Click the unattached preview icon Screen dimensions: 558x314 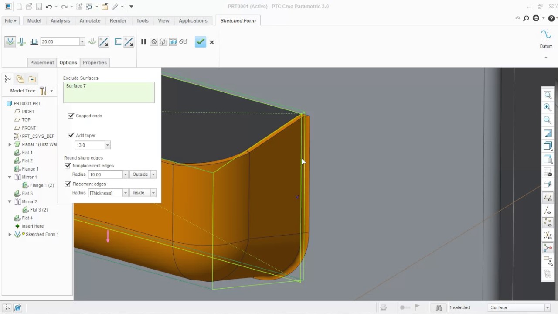tap(163, 42)
